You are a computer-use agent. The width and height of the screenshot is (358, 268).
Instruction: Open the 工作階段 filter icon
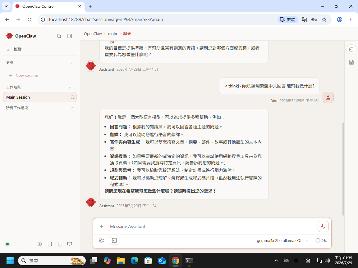70,87
